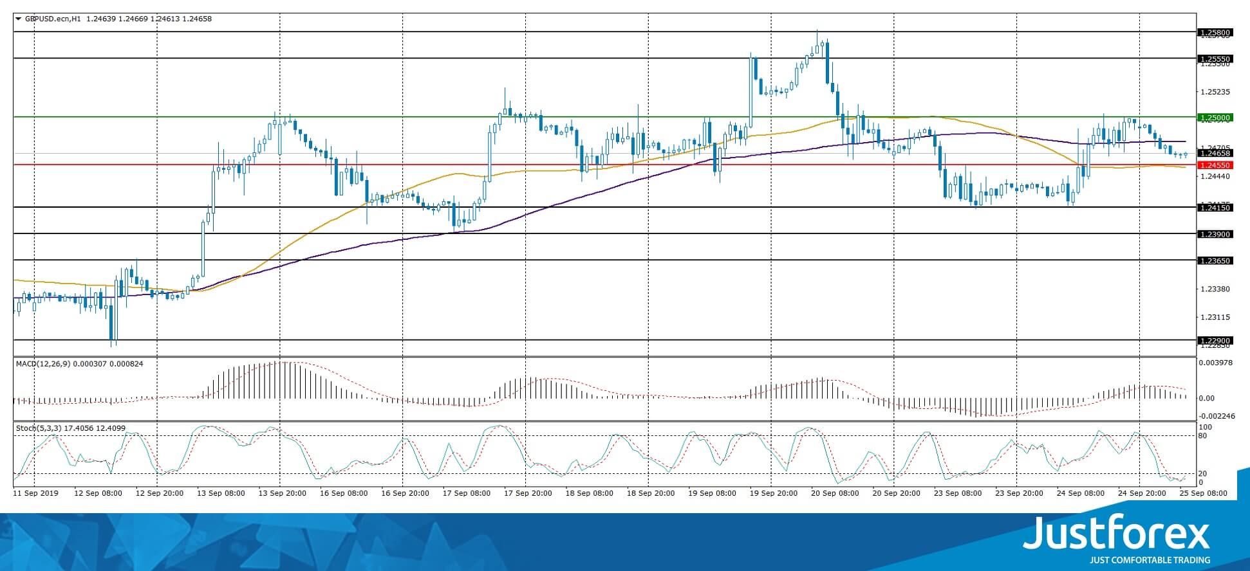Click the Stochastic scale value 100

tap(1206, 428)
